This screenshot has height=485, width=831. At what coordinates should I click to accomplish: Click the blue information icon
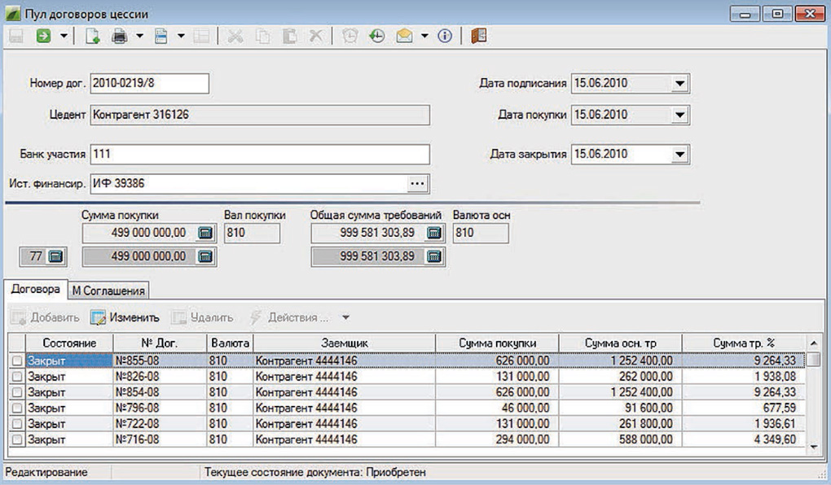(x=445, y=37)
